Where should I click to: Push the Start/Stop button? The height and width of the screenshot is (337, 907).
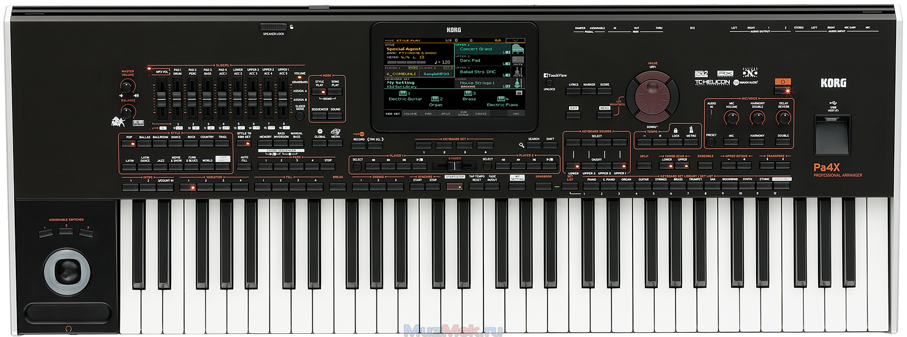[454, 187]
